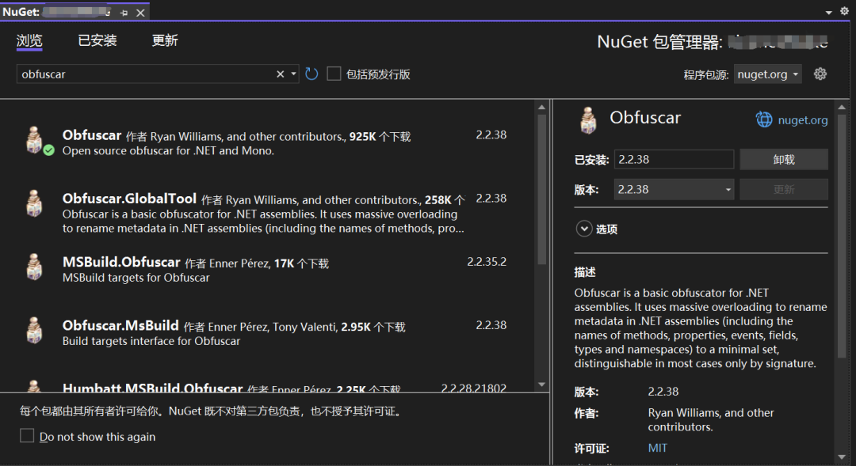Screen dimensions: 856x466
Task: Expand the options section chevron
Action: pyautogui.click(x=584, y=229)
